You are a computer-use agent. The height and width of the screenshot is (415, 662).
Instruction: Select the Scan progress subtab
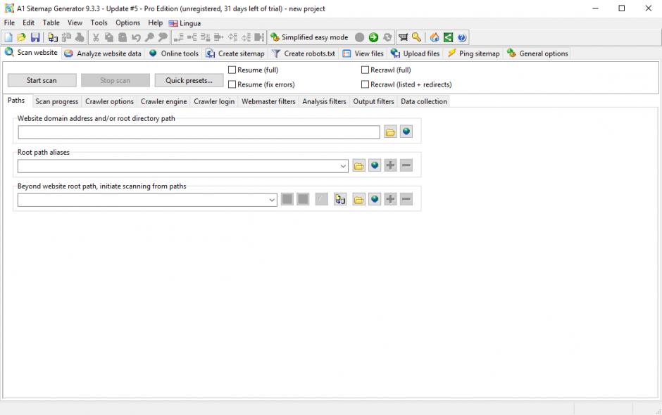56,102
